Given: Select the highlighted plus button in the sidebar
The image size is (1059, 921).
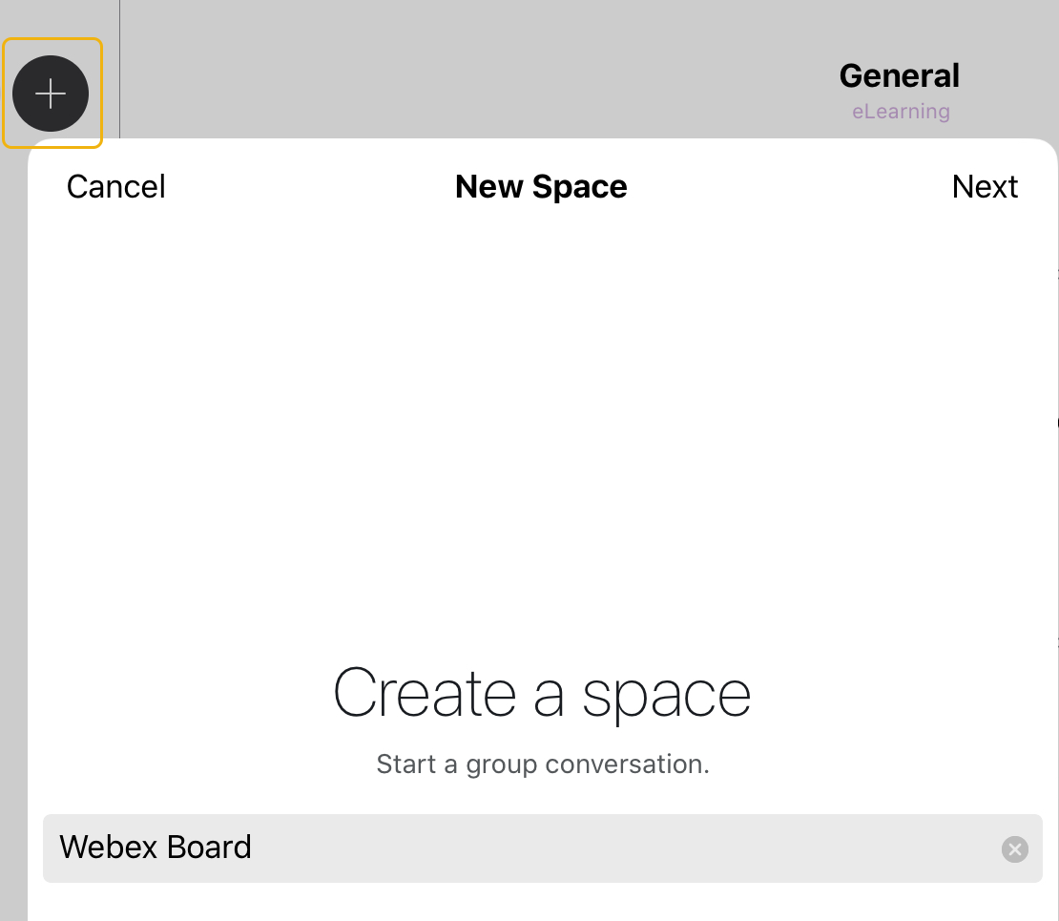Looking at the screenshot, I should 52,93.
